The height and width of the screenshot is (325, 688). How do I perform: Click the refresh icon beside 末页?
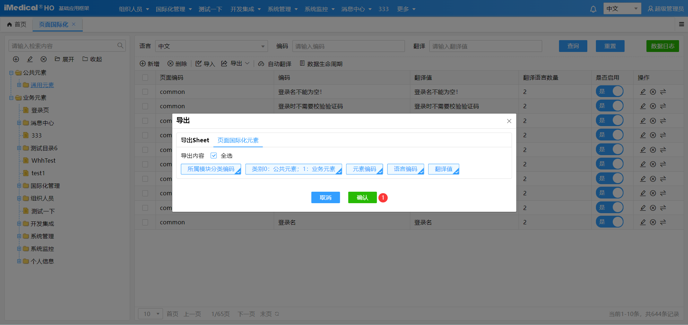pos(277,314)
